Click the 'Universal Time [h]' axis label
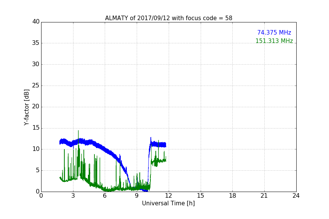The image size is (329, 219). tap(168, 203)
